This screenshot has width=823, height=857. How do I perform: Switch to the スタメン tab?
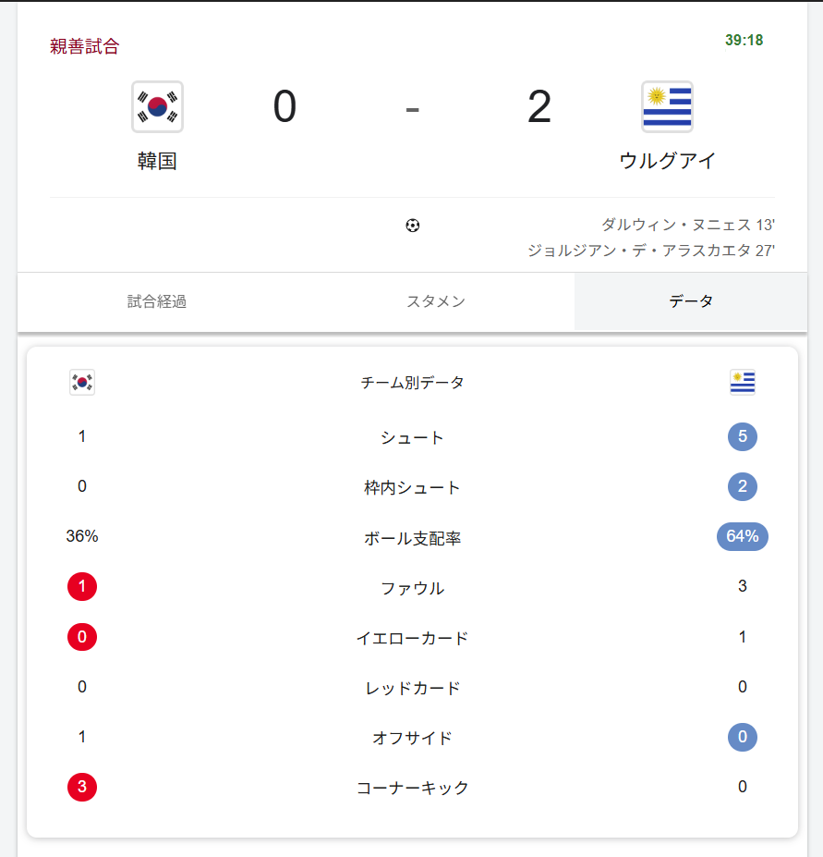tap(435, 301)
